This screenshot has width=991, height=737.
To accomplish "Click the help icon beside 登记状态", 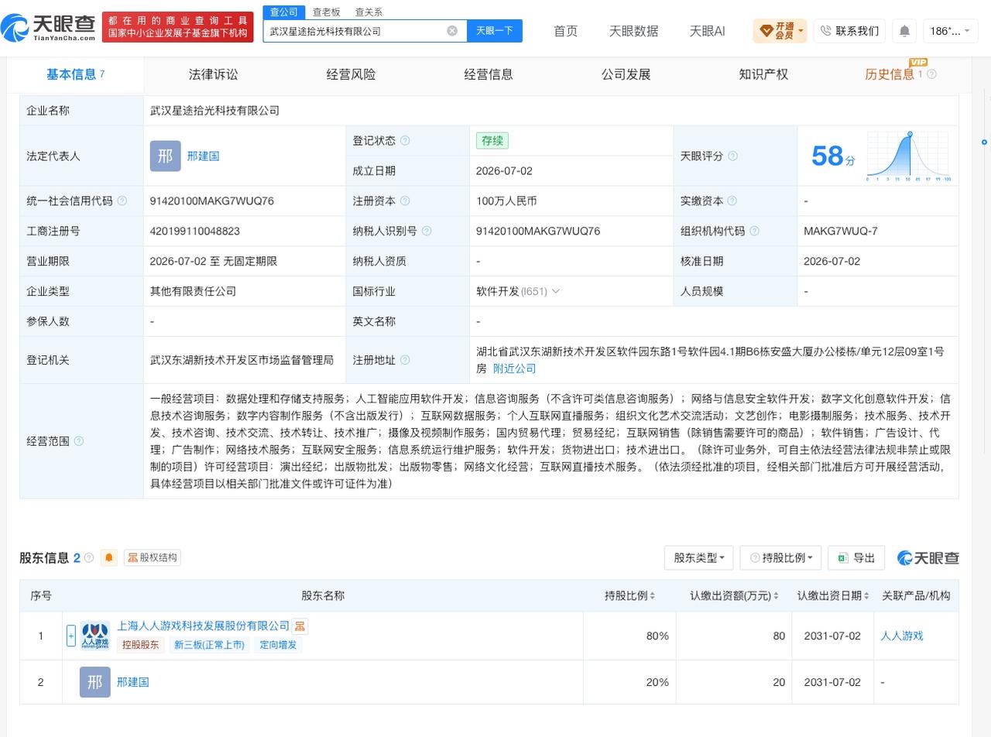I will [x=405, y=141].
